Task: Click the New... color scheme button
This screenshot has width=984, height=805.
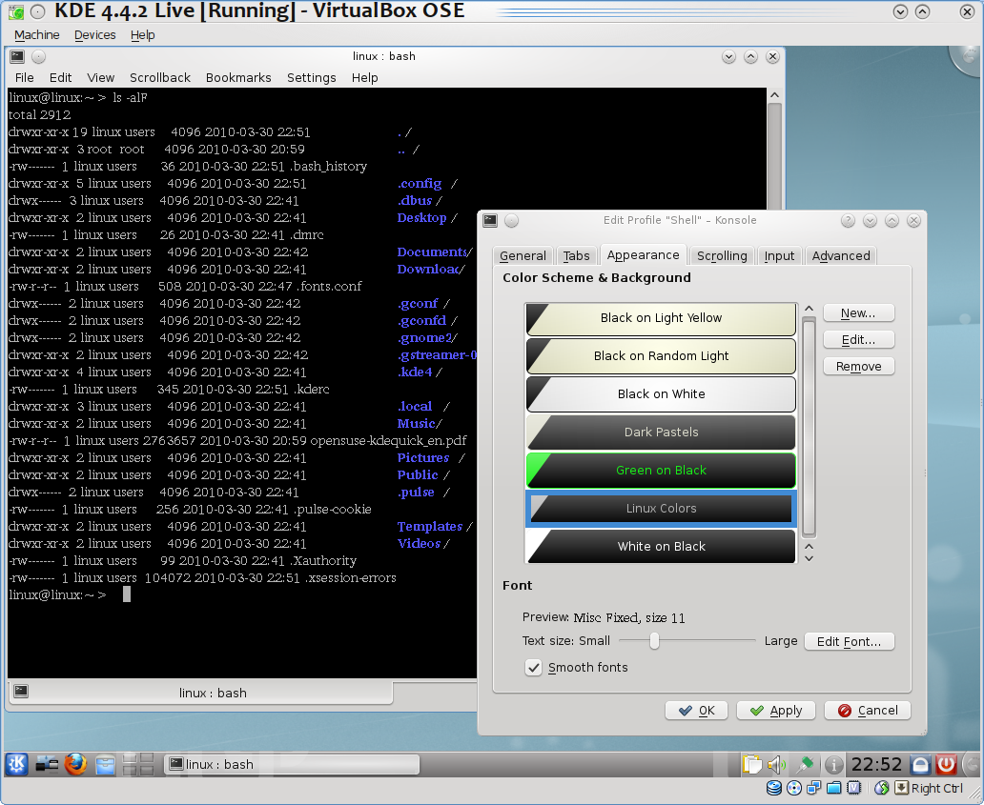Action: coord(858,312)
